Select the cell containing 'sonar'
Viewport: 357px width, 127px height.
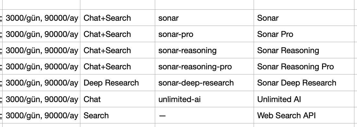204,18
